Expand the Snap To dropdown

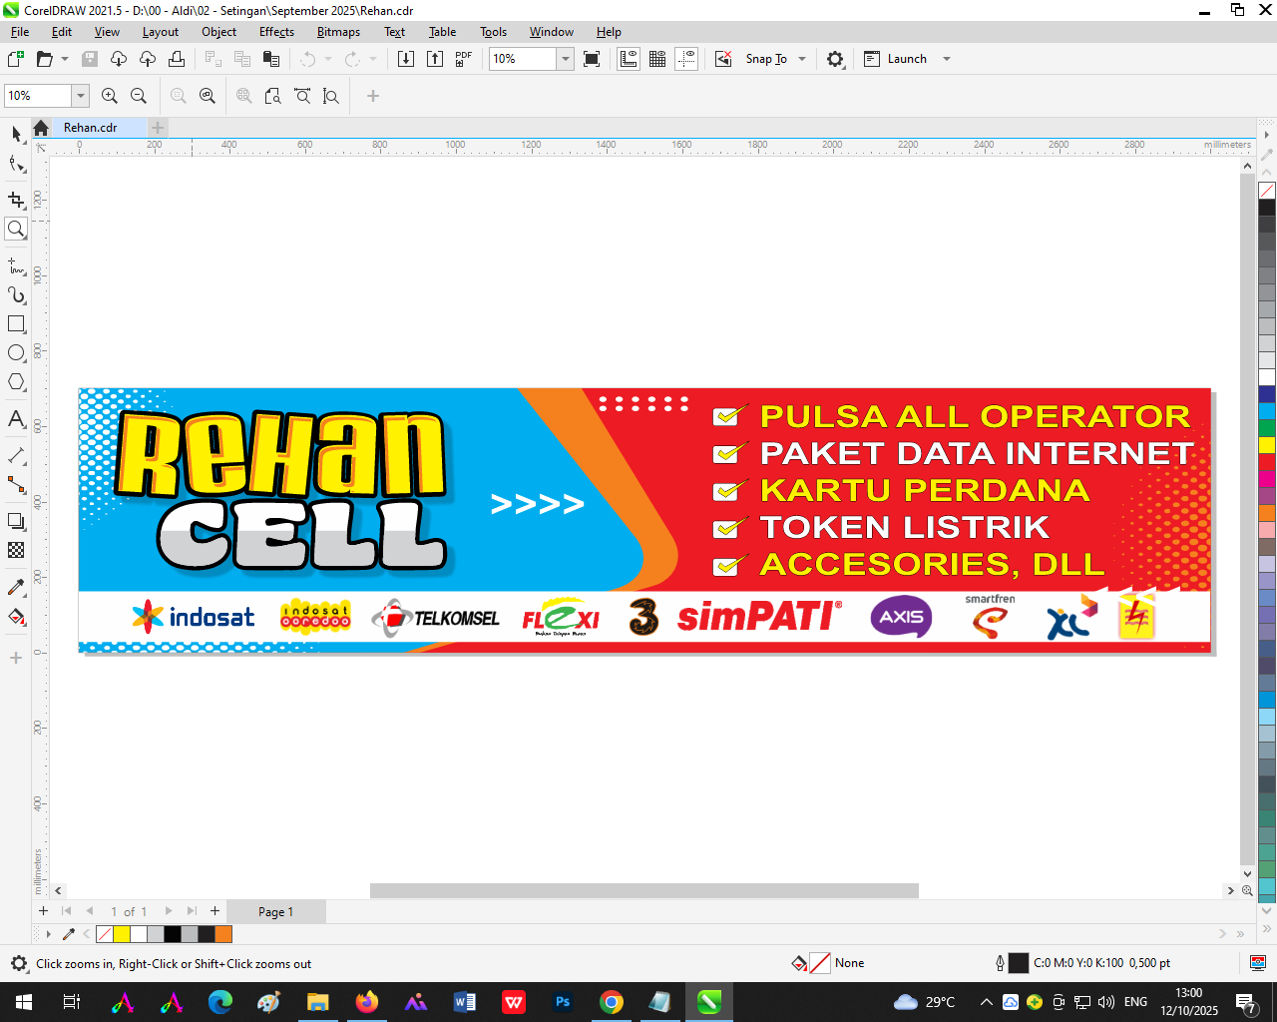pyautogui.click(x=802, y=59)
